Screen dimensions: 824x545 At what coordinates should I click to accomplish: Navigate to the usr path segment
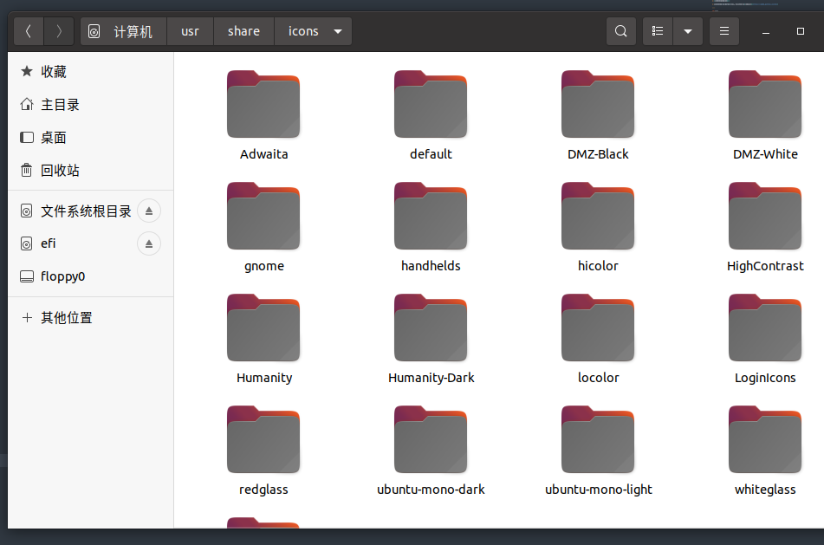[x=190, y=31]
